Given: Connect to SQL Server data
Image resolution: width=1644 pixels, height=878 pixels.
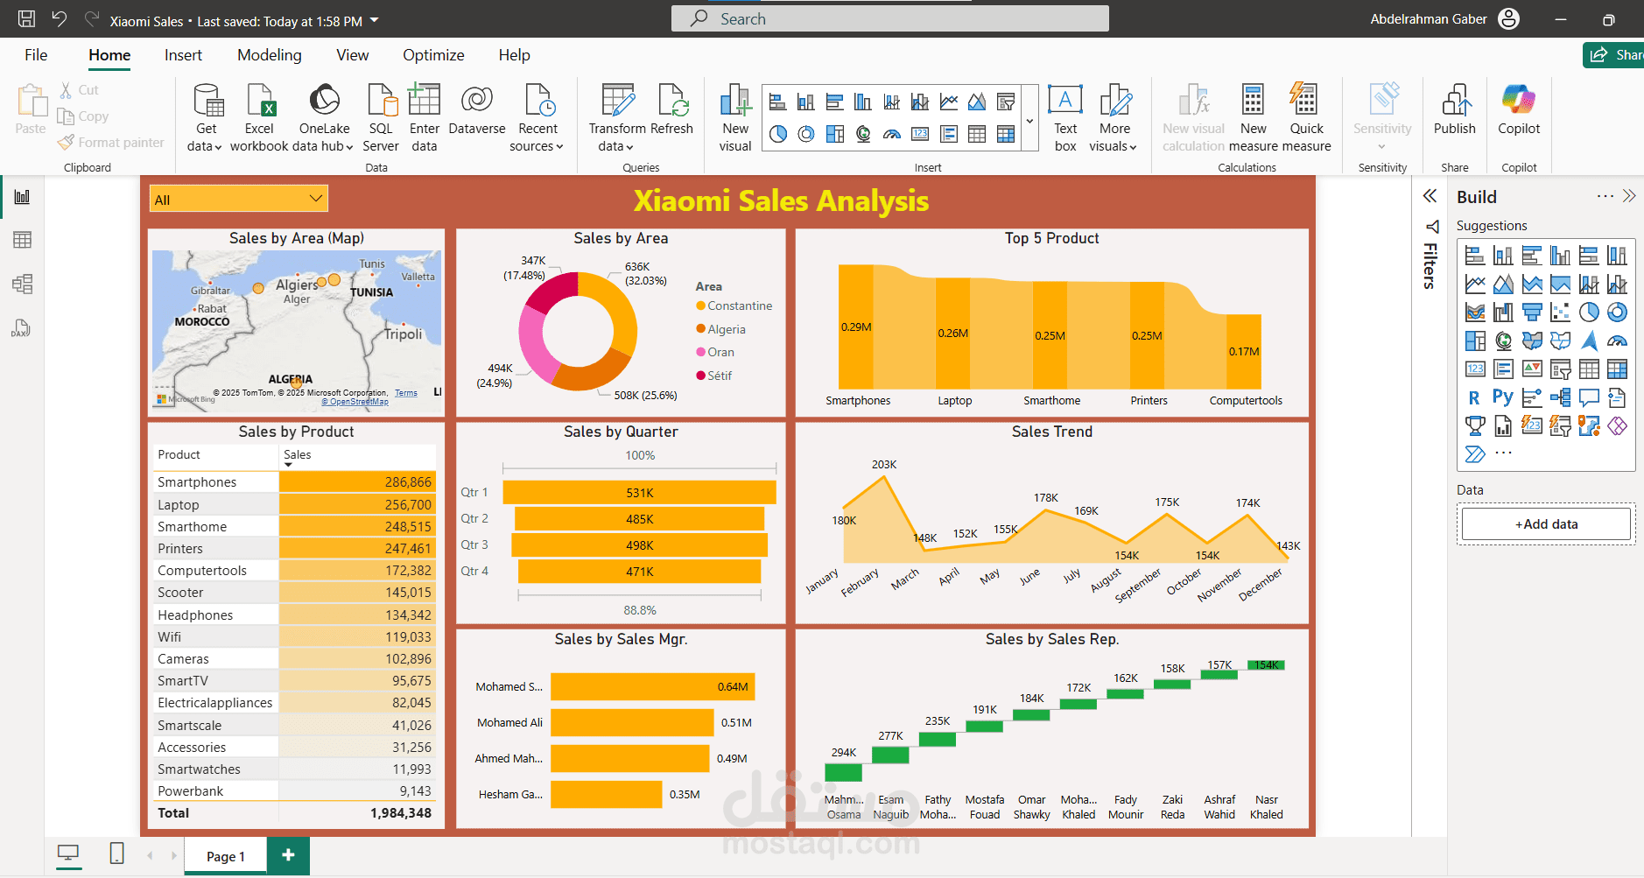Looking at the screenshot, I should click(x=381, y=117).
